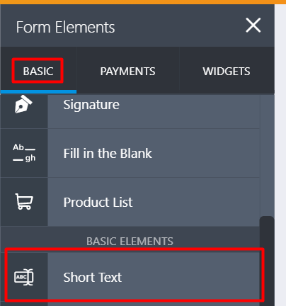Go to the WIDGETS tab
286x306 pixels.
point(227,71)
